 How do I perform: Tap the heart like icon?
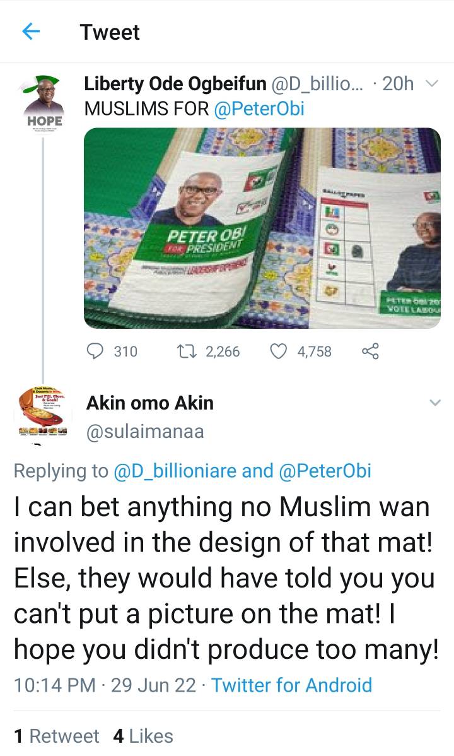pos(279,351)
